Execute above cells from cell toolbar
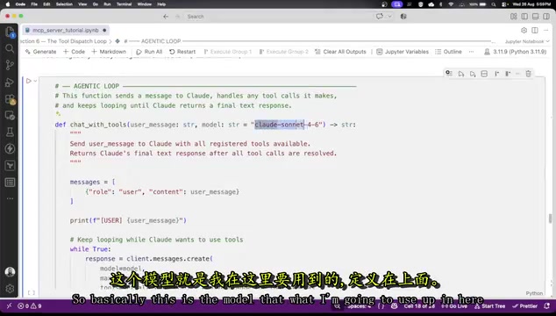The image size is (556, 316). 461,74
